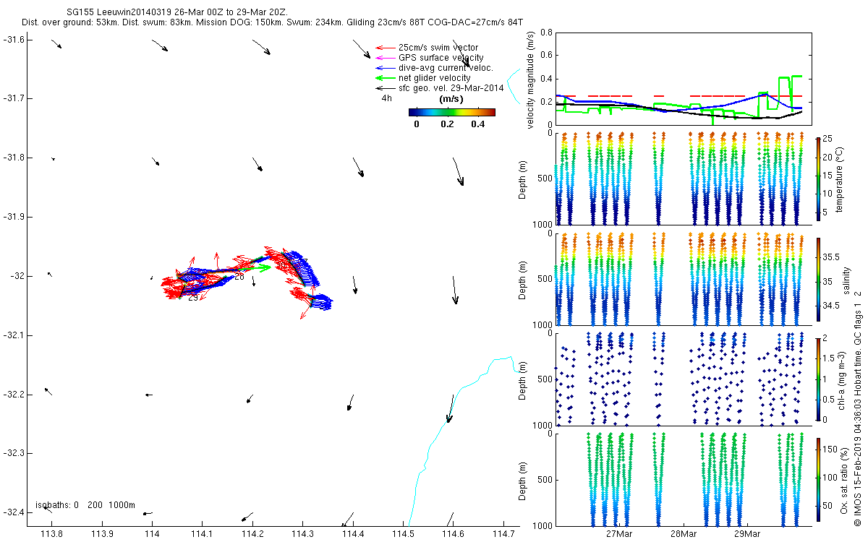This screenshot has height=542, width=868.
Task: Click the '25' tick on the temperature colorbar
Action: [x=829, y=138]
